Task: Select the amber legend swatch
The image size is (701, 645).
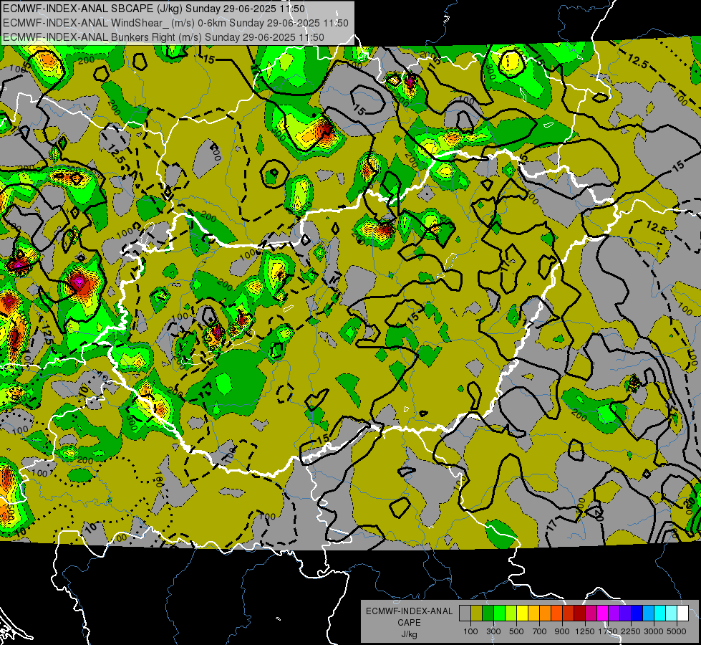Action: click(x=533, y=613)
